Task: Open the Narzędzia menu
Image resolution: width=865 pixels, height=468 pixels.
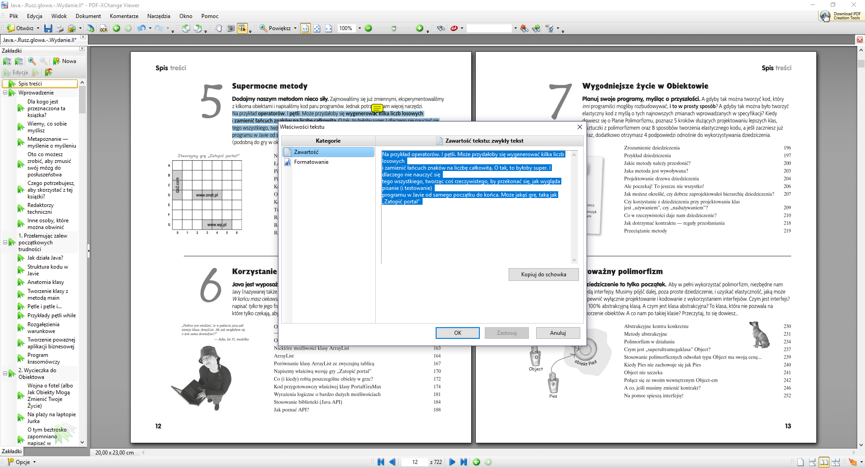Action: [159, 16]
